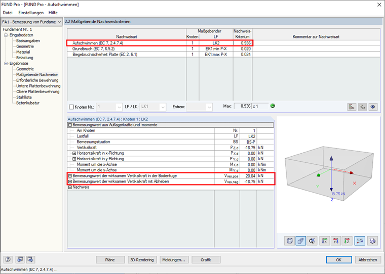Expand wirksamen Vertikalkraft mit Abheben row
Viewport: 385px width, 274px height.
(70, 181)
